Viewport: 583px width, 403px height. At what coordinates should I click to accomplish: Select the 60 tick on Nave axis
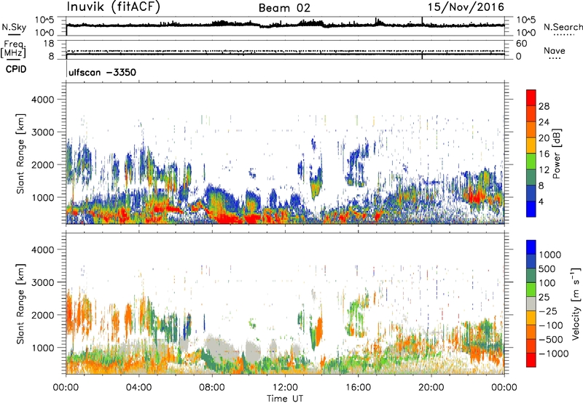tap(521, 44)
